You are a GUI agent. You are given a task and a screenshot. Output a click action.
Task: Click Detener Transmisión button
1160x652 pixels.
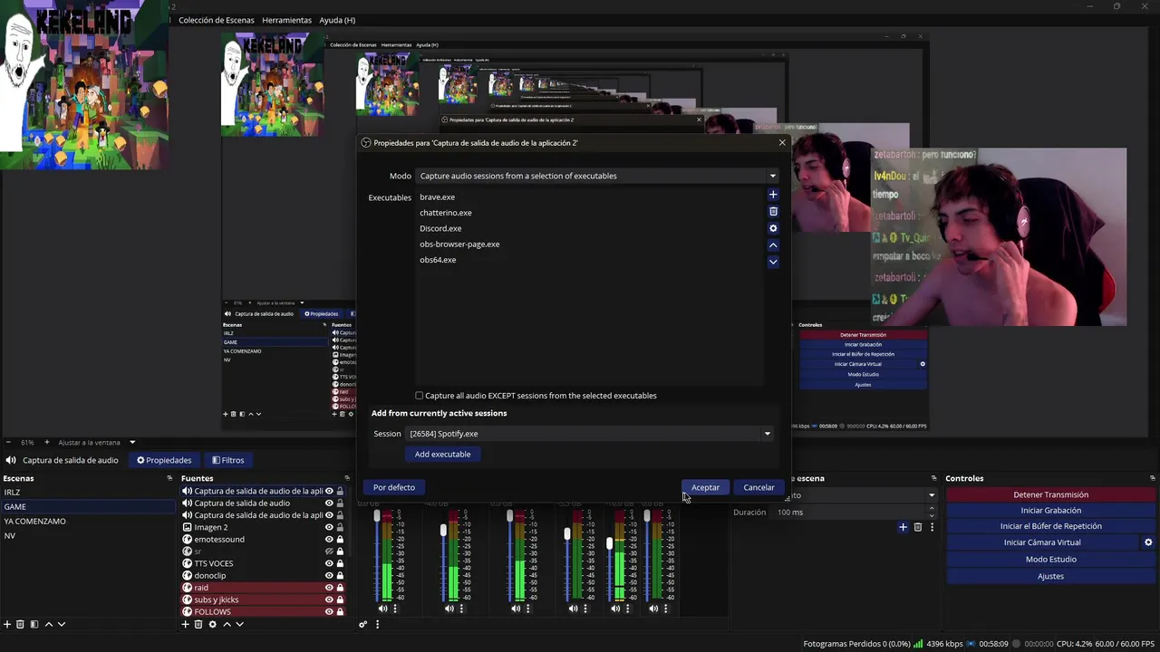tap(1050, 494)
